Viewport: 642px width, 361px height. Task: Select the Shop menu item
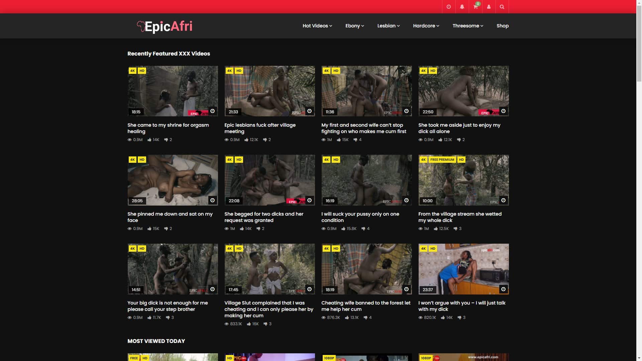(x=503, y=26)
